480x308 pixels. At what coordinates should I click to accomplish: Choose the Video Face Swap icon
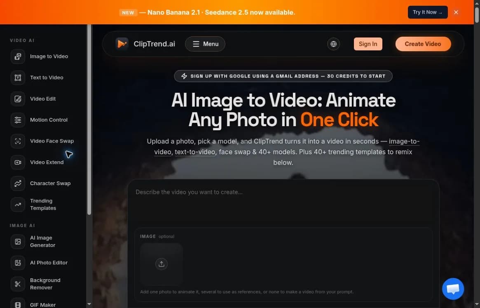pyautogui.click(x=18, y=141)
